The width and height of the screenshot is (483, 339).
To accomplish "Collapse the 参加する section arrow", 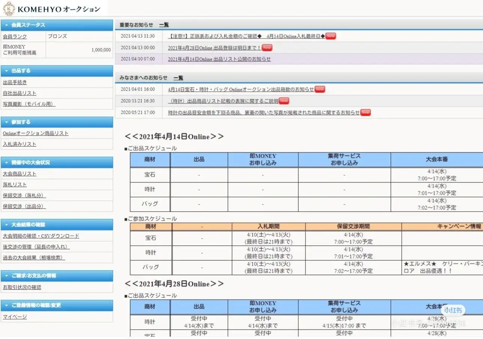I will 6,122.
